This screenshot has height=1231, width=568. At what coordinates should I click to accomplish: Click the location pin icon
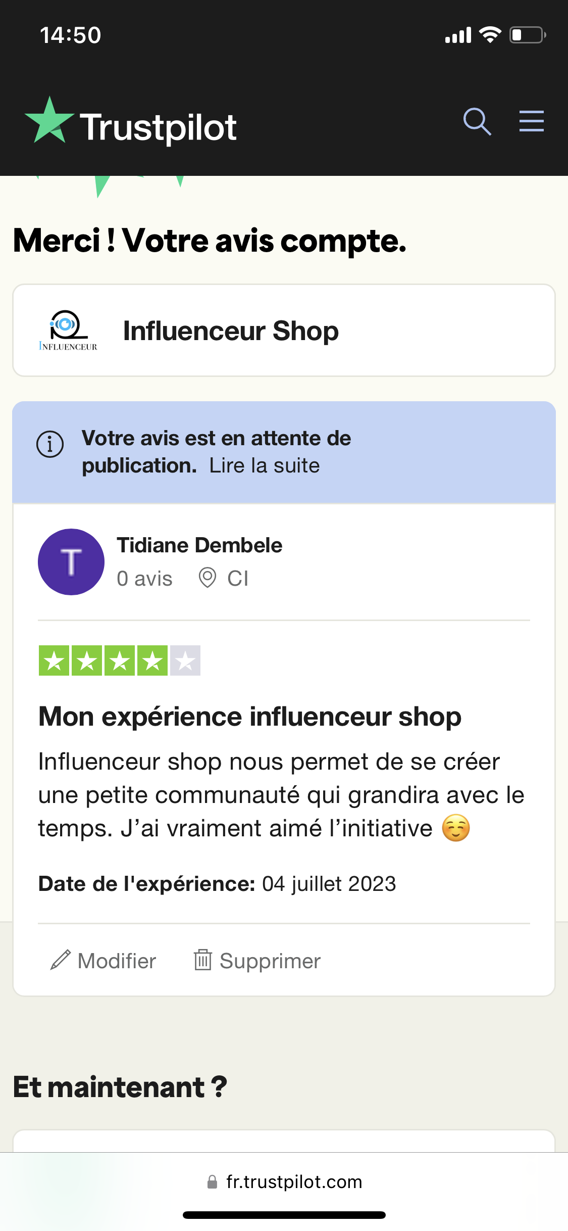tap(207, 578)
